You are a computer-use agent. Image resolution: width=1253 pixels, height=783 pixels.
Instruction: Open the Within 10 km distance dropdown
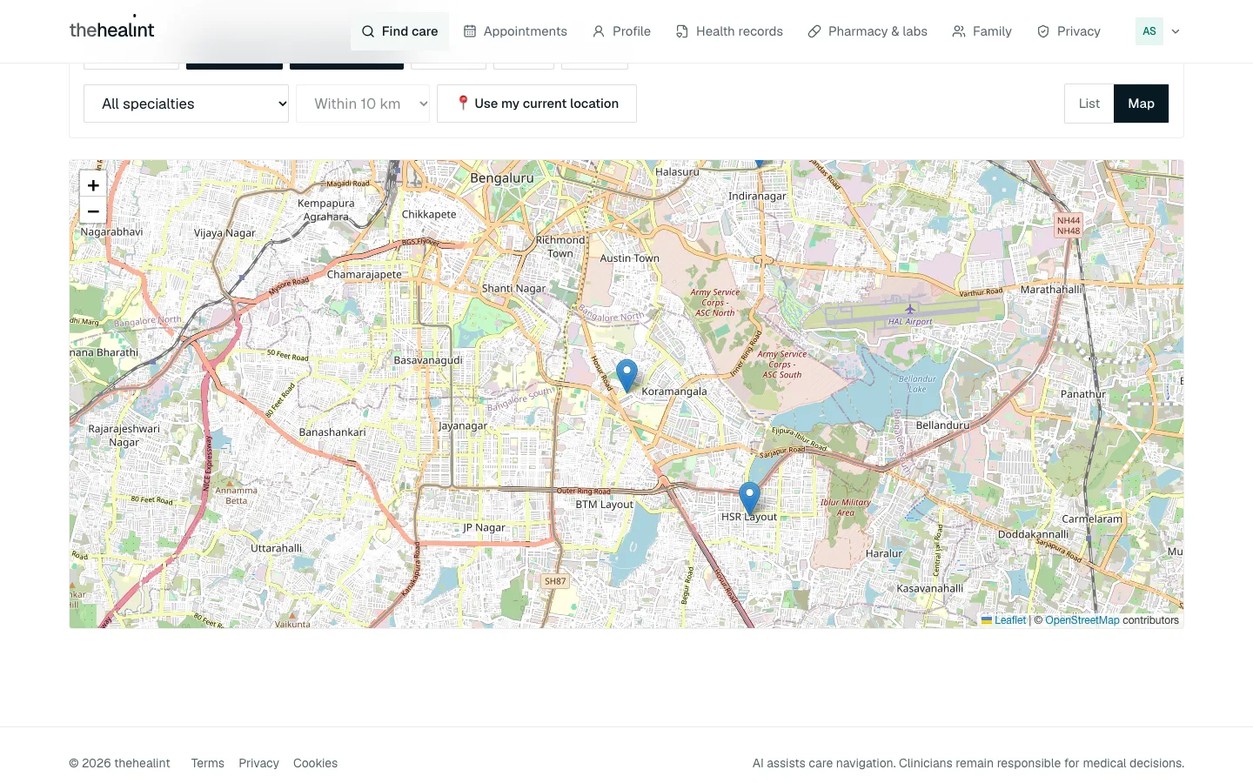pos(363,104)
